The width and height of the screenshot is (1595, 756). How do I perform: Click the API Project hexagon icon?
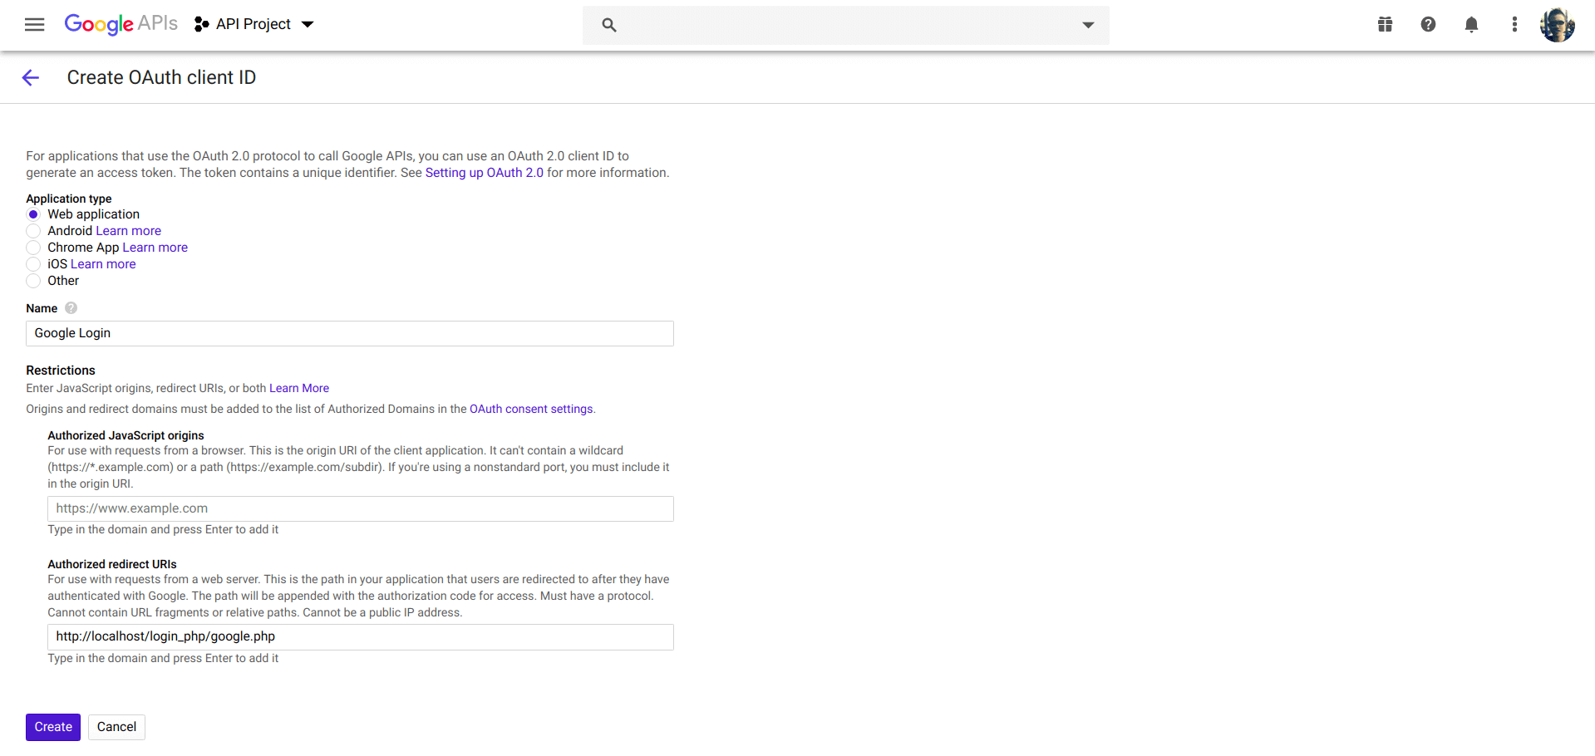pyautogui.click(x=201, y=25)
